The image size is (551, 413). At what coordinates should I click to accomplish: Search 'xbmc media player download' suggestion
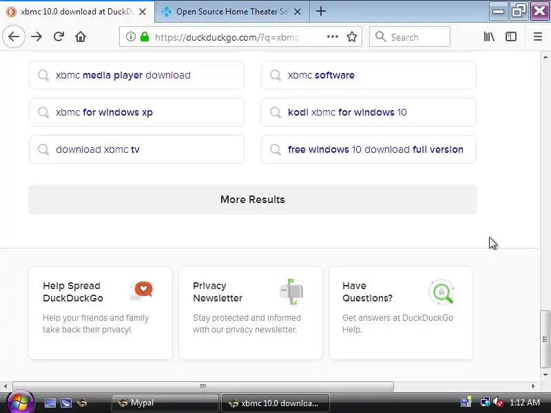coord(136,75)
